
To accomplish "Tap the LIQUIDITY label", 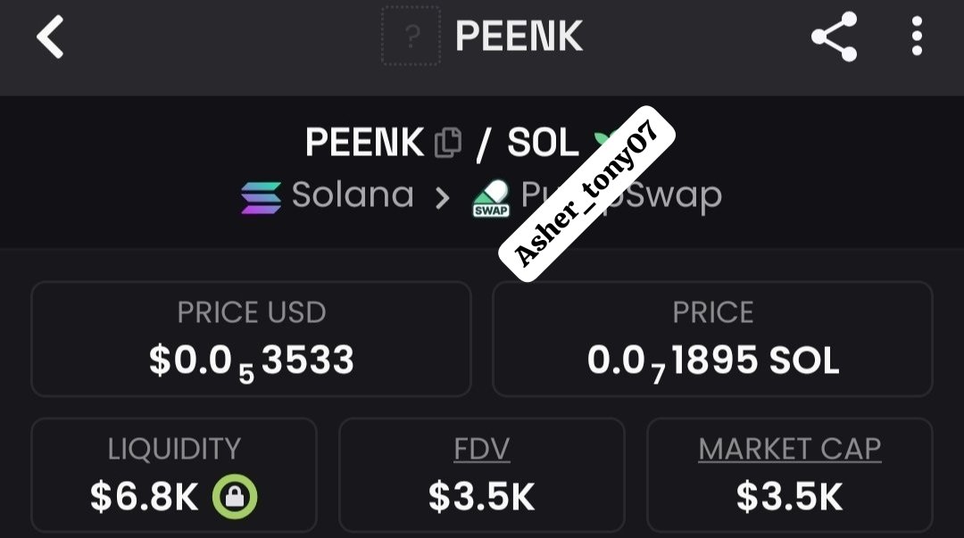I will click(174, 449).
